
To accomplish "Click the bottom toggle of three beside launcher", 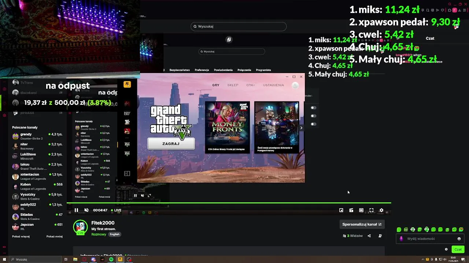I will pyautogui.click(x=313, y=124).
